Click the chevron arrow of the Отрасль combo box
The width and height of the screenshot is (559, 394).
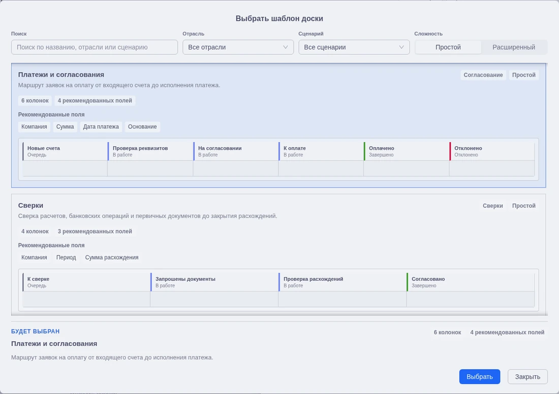pyautogui.click(x=285, y=47)
